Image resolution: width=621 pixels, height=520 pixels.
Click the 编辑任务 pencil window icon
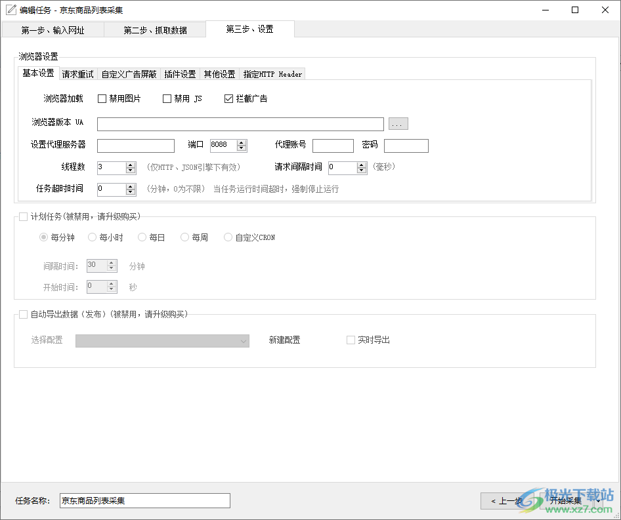tap(11, 10)
